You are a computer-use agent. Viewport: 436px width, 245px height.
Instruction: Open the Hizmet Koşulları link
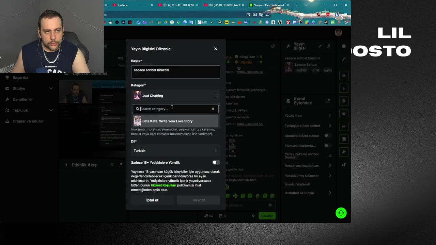(x=163, y=185)
